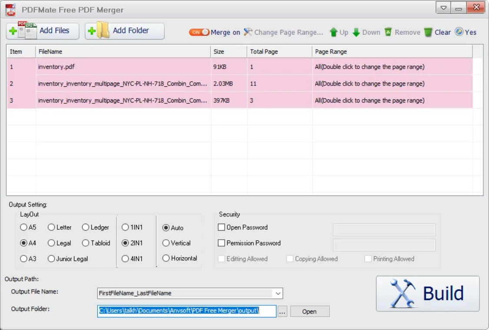Viewport: 489px width, 330px height.
Task: Enable the Open Password checkbox
Action: (x=221, y=227)
